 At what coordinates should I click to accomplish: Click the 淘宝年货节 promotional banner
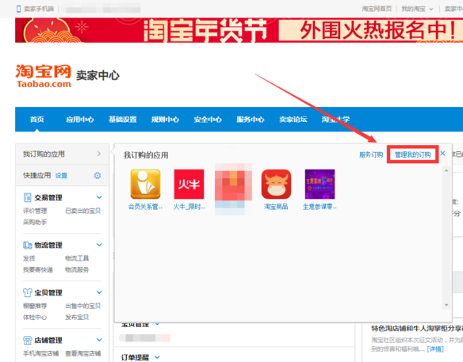click(239, 30)
